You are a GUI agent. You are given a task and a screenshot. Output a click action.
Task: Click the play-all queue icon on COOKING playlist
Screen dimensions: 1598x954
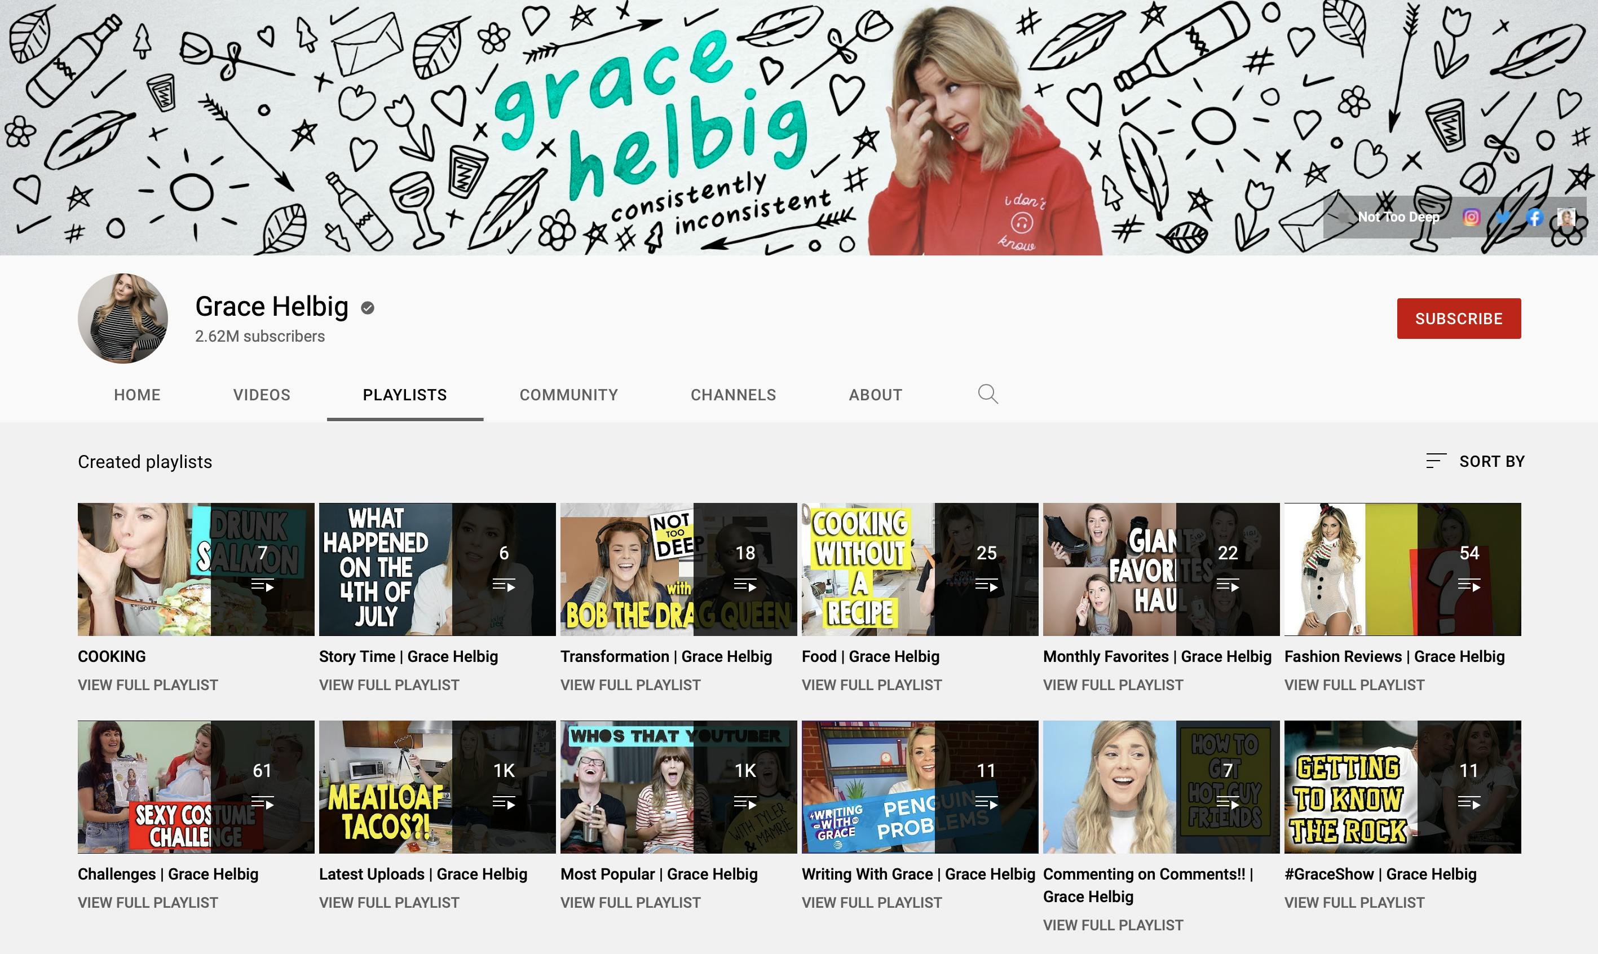262,586
